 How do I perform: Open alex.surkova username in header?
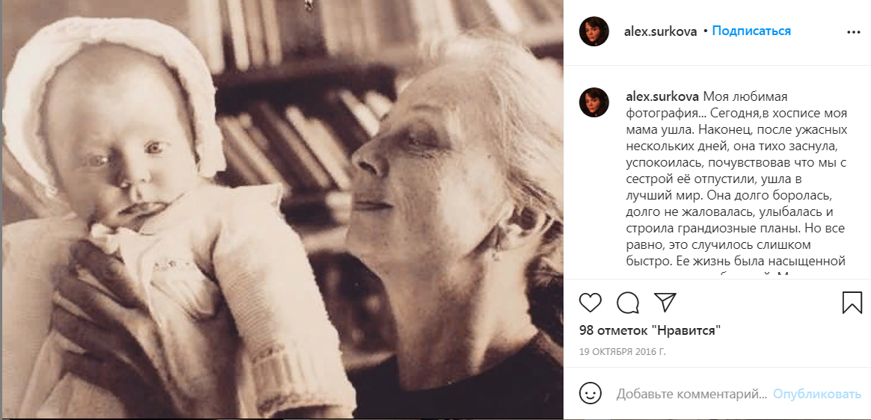click(661, 31)
